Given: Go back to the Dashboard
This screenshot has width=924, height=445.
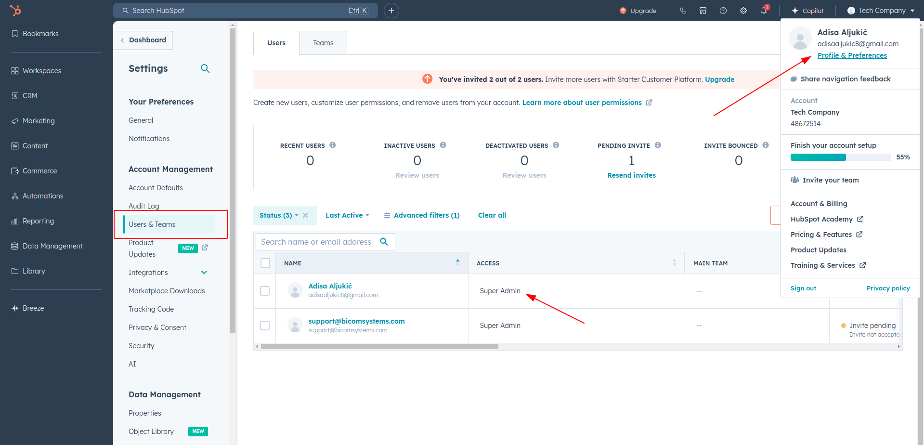Looking at the screenshot, I should (x=143, y=40).
